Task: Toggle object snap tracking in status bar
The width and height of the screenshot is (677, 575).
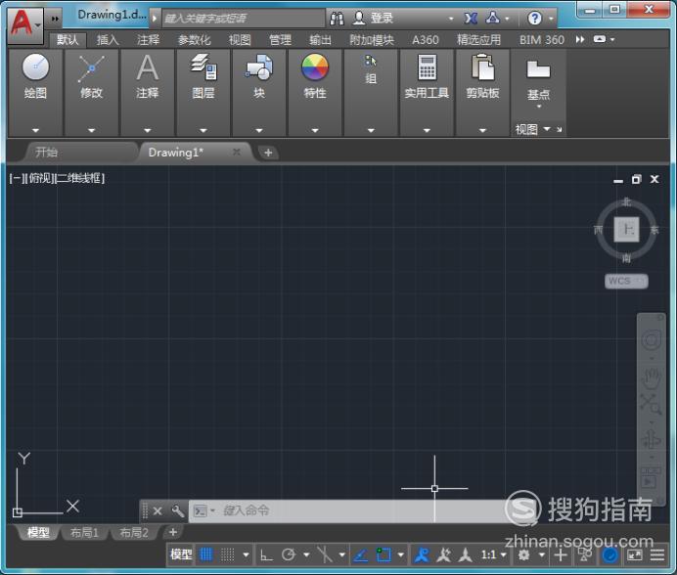Action: [361, 554]
